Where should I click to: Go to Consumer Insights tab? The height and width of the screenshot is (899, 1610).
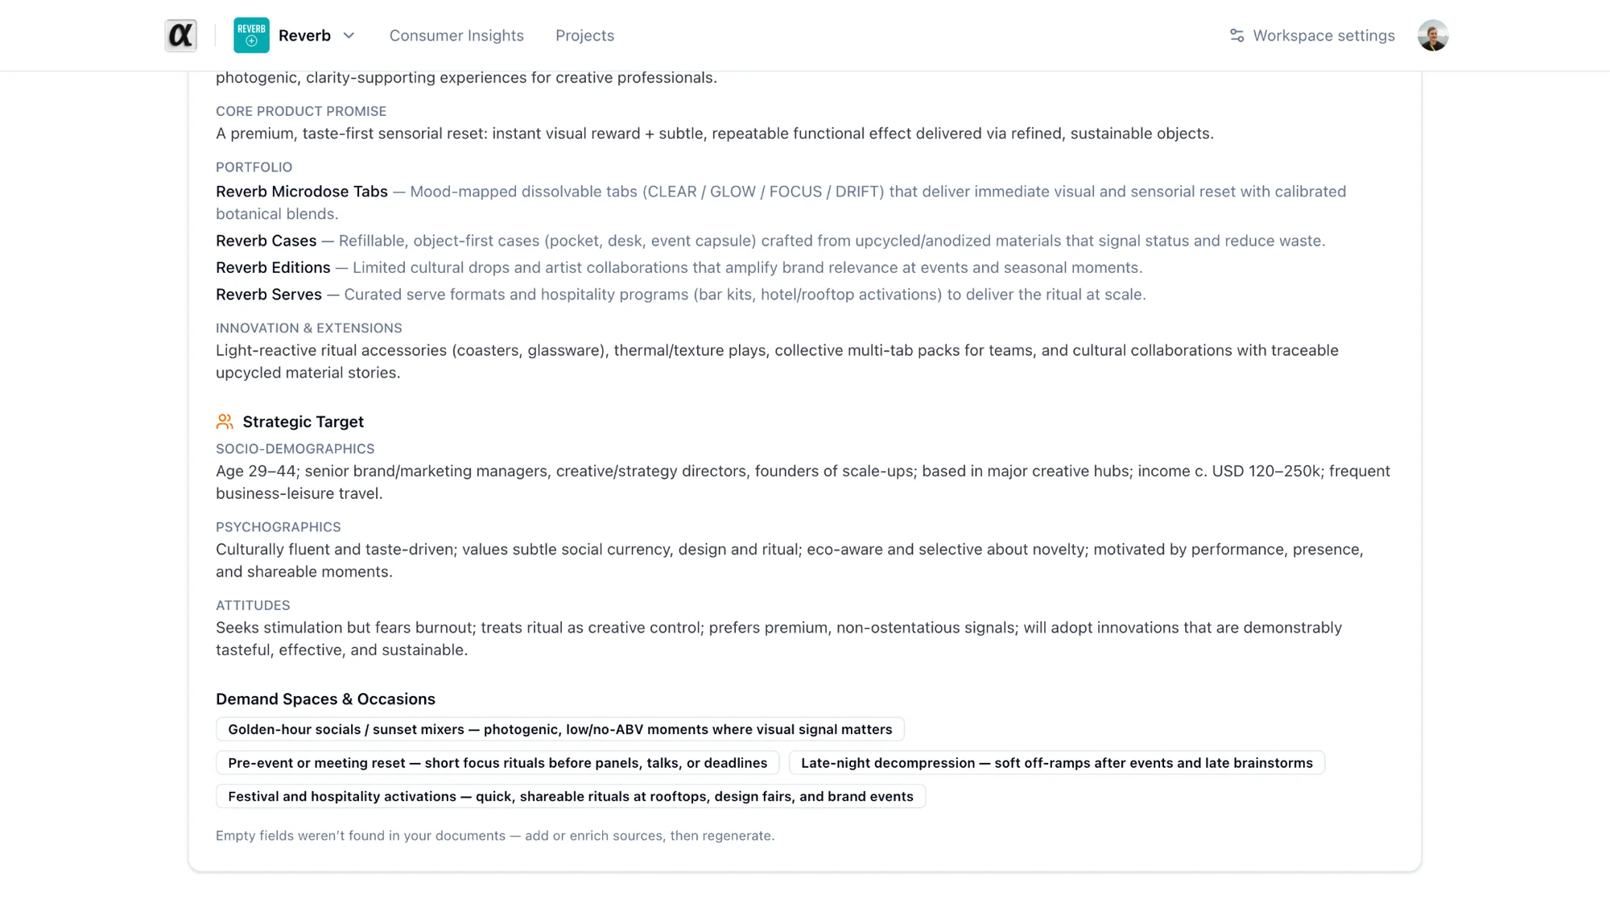[x=456, y=35]
